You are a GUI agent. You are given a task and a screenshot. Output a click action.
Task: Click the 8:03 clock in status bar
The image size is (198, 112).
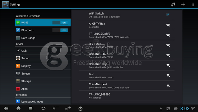(x=185, y=108)
